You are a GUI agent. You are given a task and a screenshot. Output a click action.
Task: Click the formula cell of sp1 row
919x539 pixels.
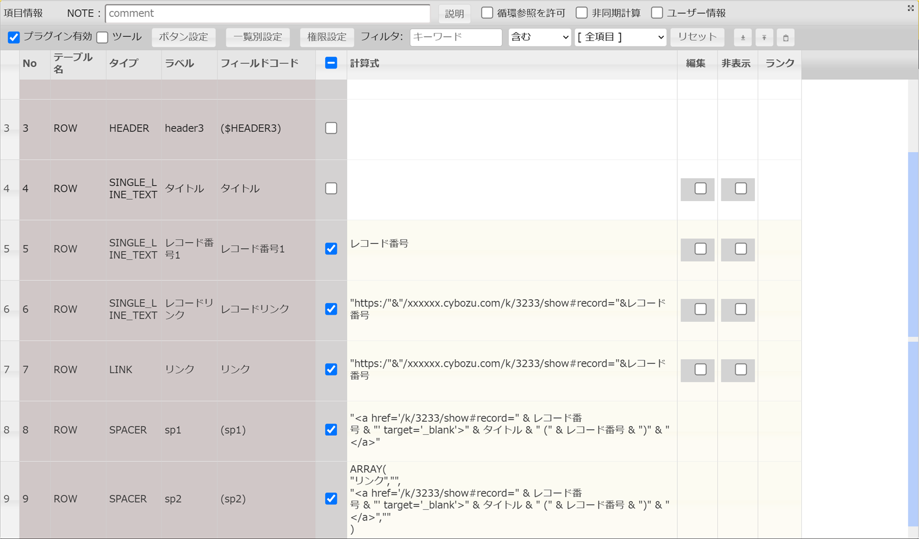click(x=512, y=431)
